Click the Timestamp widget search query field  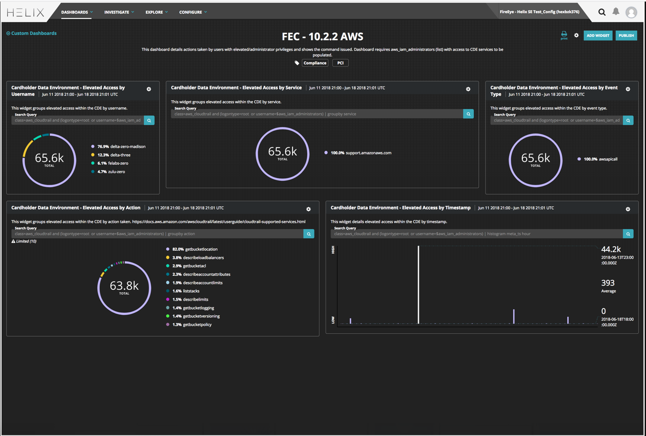tap(477, 234)
